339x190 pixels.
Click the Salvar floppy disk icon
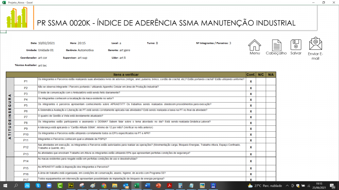coord(296,45)
